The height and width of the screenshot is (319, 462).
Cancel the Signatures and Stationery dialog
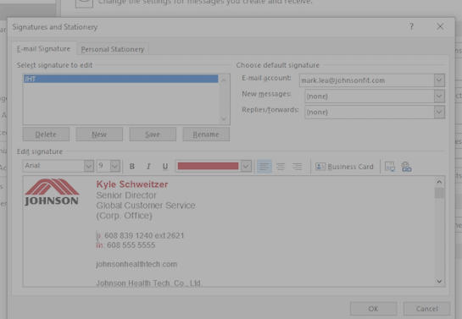click(426, 309)
